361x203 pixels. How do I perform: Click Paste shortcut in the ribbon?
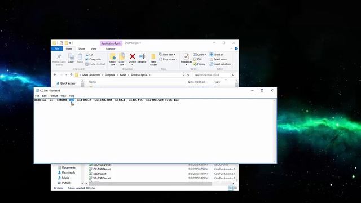click(95, 64)
